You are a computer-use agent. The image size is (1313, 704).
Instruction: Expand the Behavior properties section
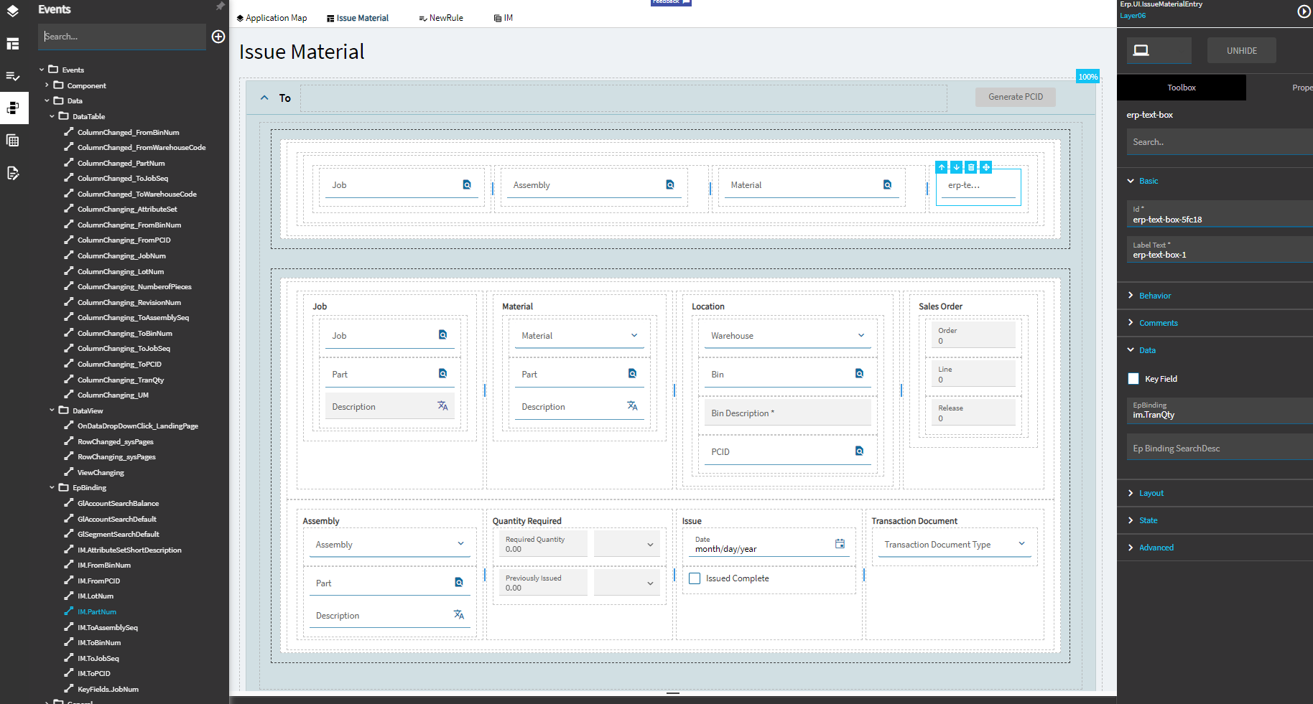tap(1154, 296)
